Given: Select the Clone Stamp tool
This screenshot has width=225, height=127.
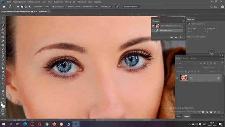Looking at the screenshot, I should pyautogui.click(x=3, y=53).
